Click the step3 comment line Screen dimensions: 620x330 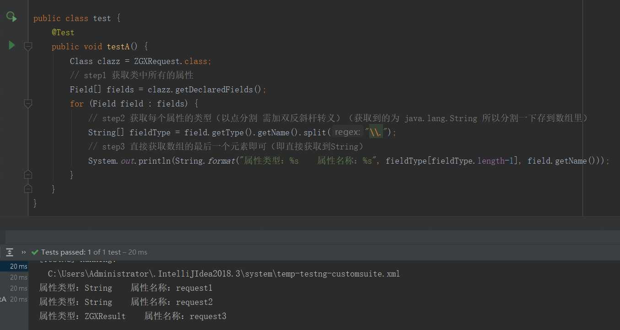(226, 146)
